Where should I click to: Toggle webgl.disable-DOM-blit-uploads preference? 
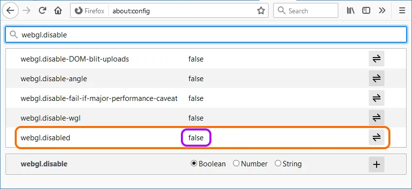pos(377,59)
